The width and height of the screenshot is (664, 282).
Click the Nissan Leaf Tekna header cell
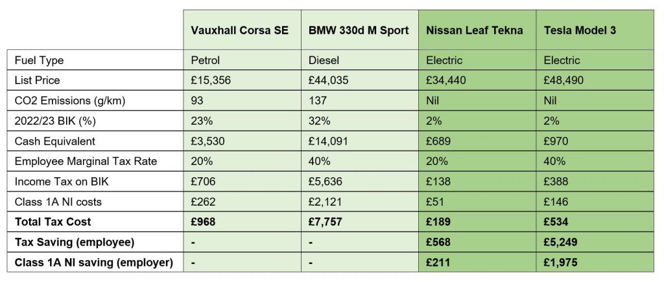(474, 30)
